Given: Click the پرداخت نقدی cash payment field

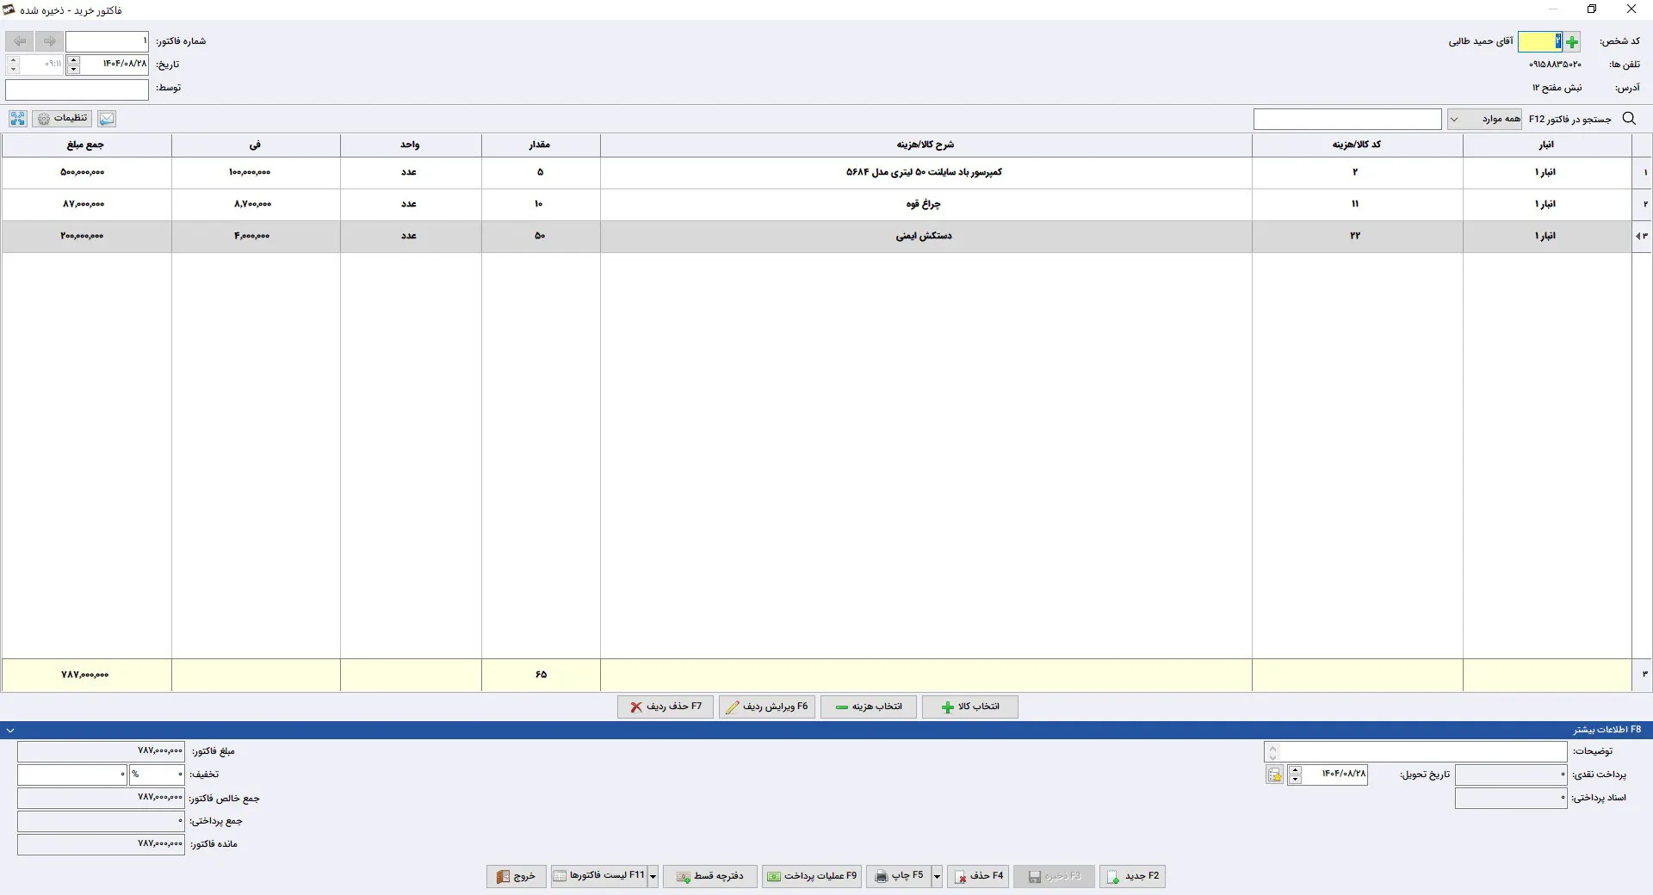Looking at the screenshot, I should coord(1511,775).
